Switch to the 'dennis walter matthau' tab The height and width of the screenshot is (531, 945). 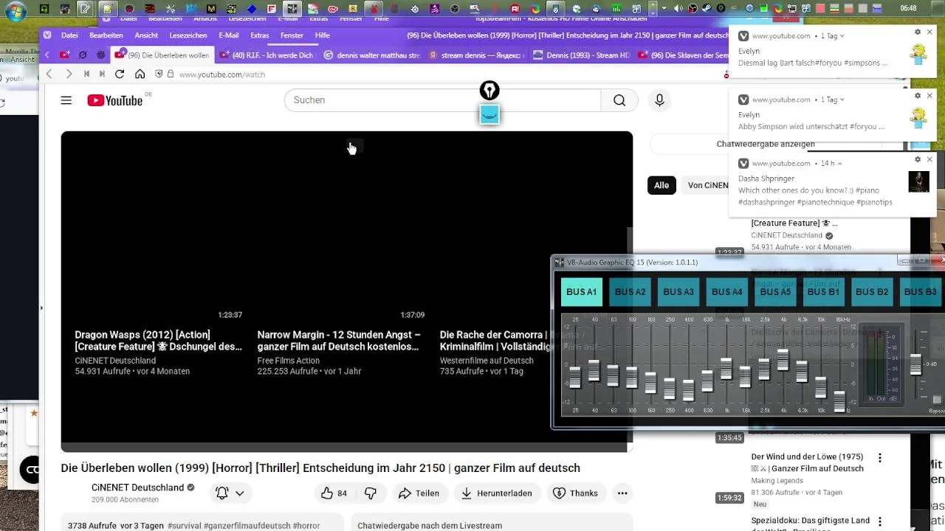click(371, 55)
